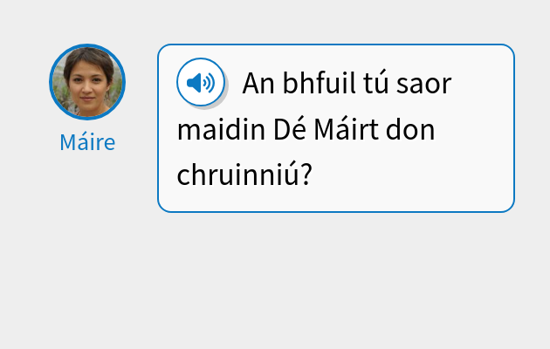Viewport: 550px width, 349px height.
Task: Click Máire's profile photo
Action: [87, 82]
